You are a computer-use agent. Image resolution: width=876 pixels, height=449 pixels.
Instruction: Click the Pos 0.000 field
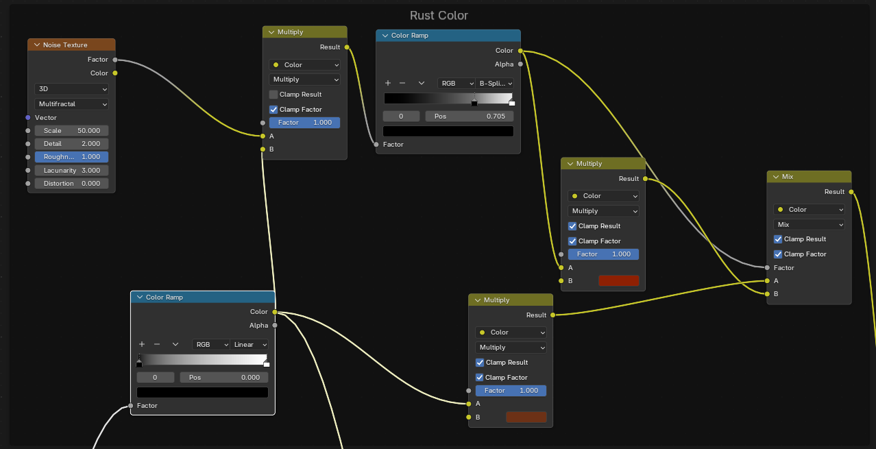tap(224, 378)
